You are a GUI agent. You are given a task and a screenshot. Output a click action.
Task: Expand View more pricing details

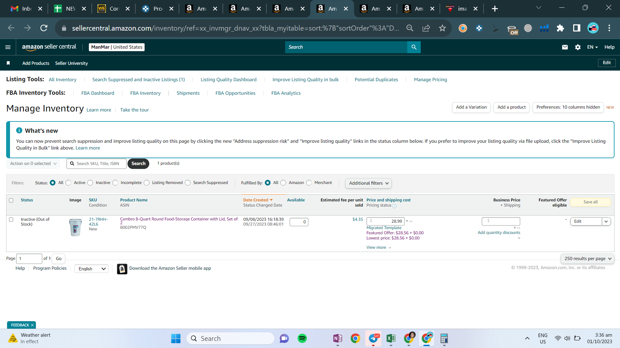[x=379, y=247]
